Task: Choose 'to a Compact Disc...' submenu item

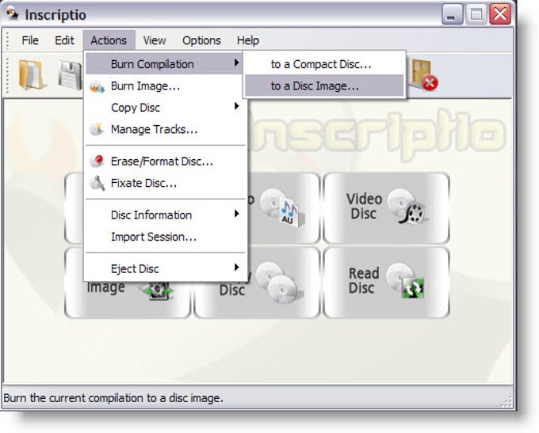Action: pyautogui.click(x=324, y=64)
